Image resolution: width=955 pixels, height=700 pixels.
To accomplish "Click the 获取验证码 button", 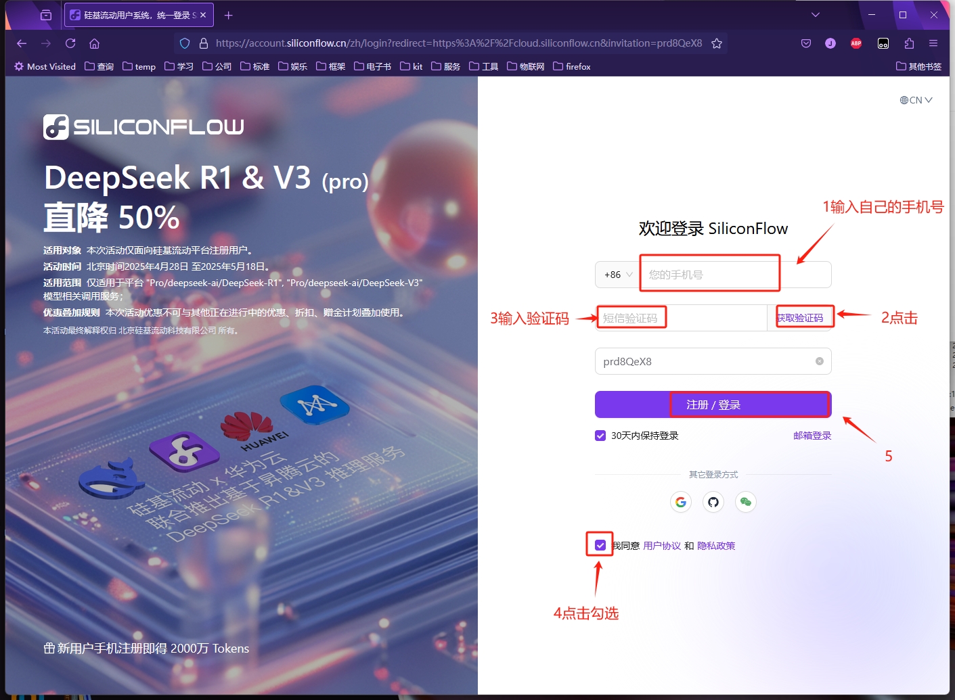I will (x=800, y=318).
